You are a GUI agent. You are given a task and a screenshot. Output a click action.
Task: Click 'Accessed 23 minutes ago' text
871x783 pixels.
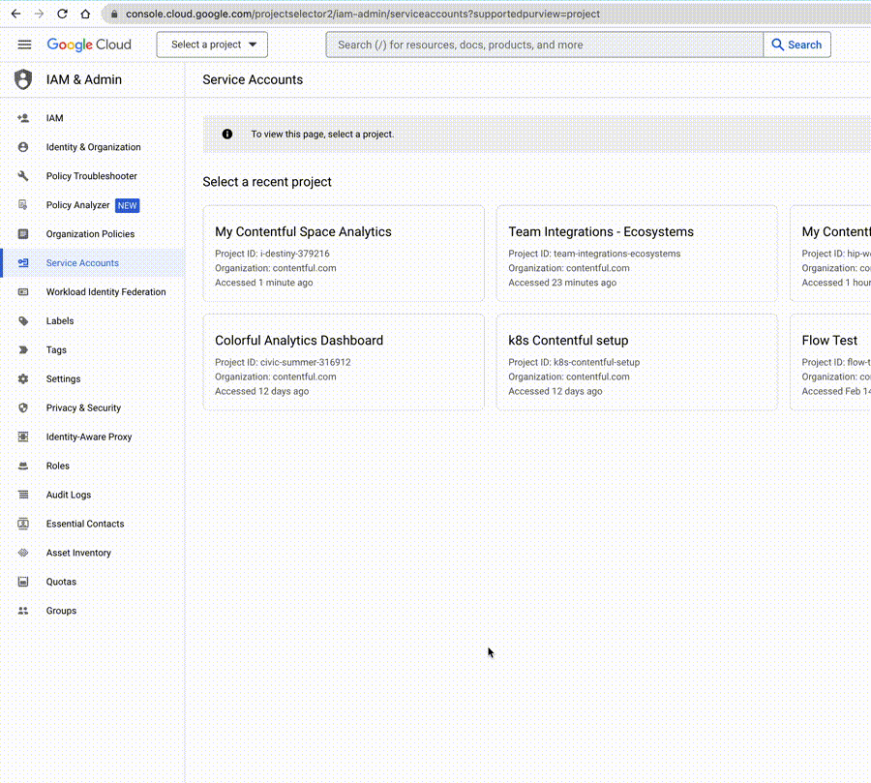point(562,283)
